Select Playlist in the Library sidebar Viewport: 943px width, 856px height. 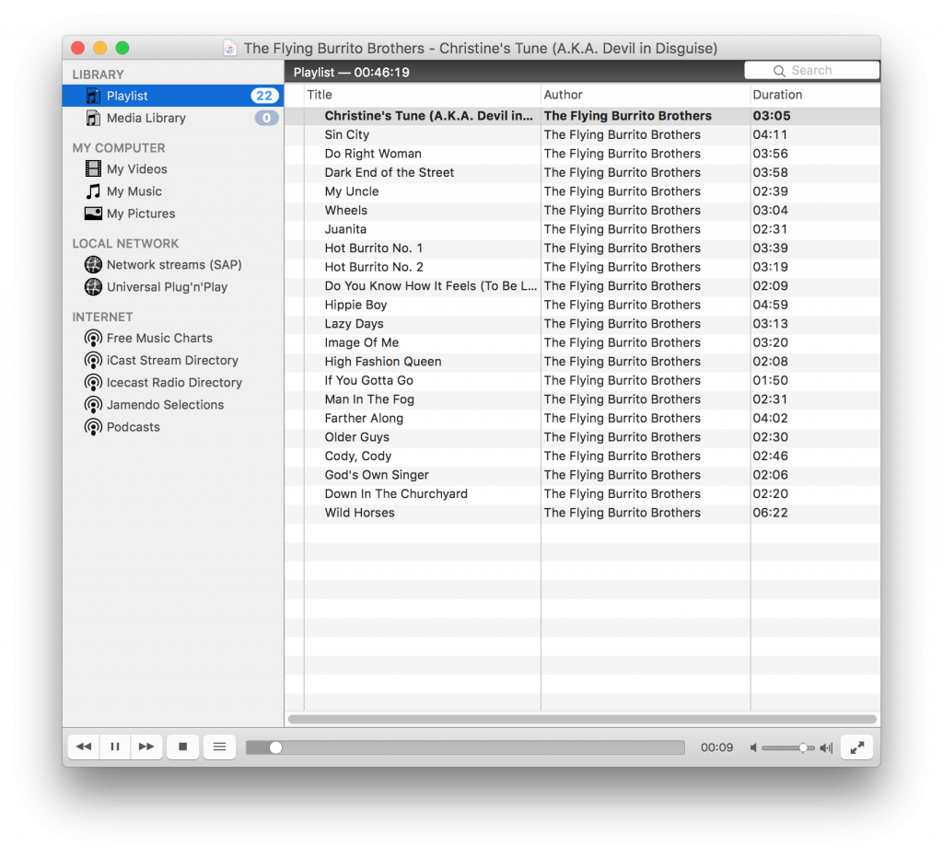[x=173, y=96]
